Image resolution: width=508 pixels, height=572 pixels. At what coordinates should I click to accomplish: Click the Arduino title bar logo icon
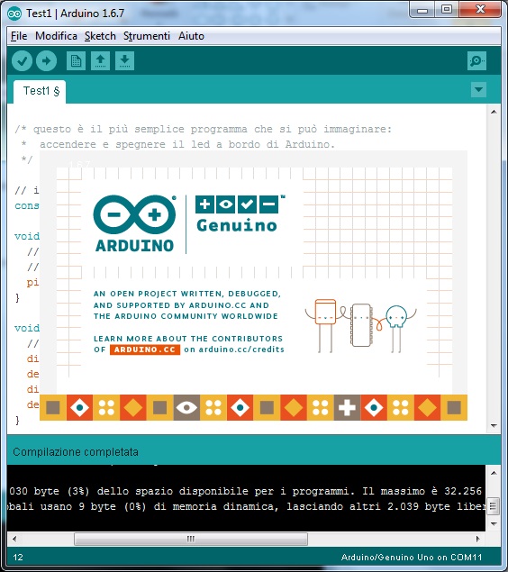click(14, 14)
